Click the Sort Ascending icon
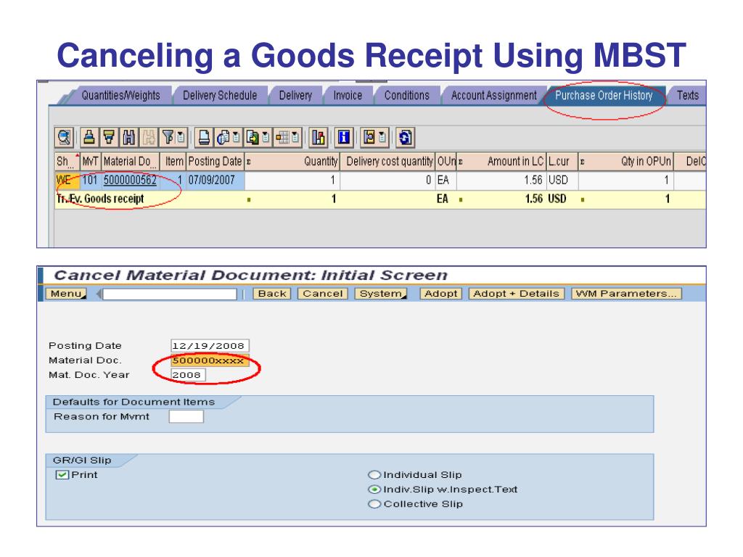The height and width of the screenshot is (557, 743). coord(89,137)
